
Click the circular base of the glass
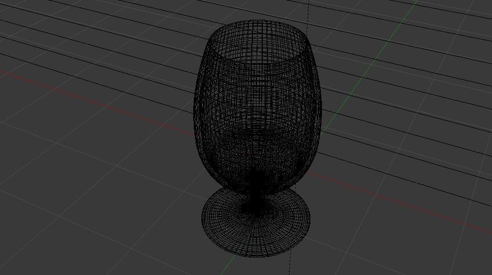[x=255, y=222]
